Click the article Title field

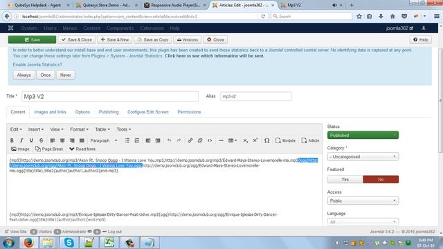pos(110,97)
